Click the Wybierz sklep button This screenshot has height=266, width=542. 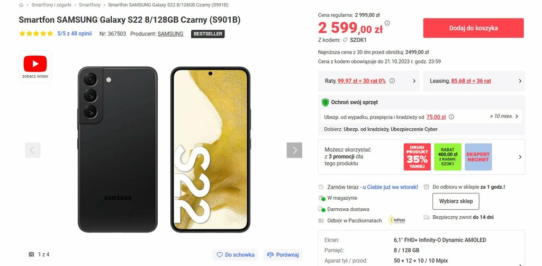[456, 201]
